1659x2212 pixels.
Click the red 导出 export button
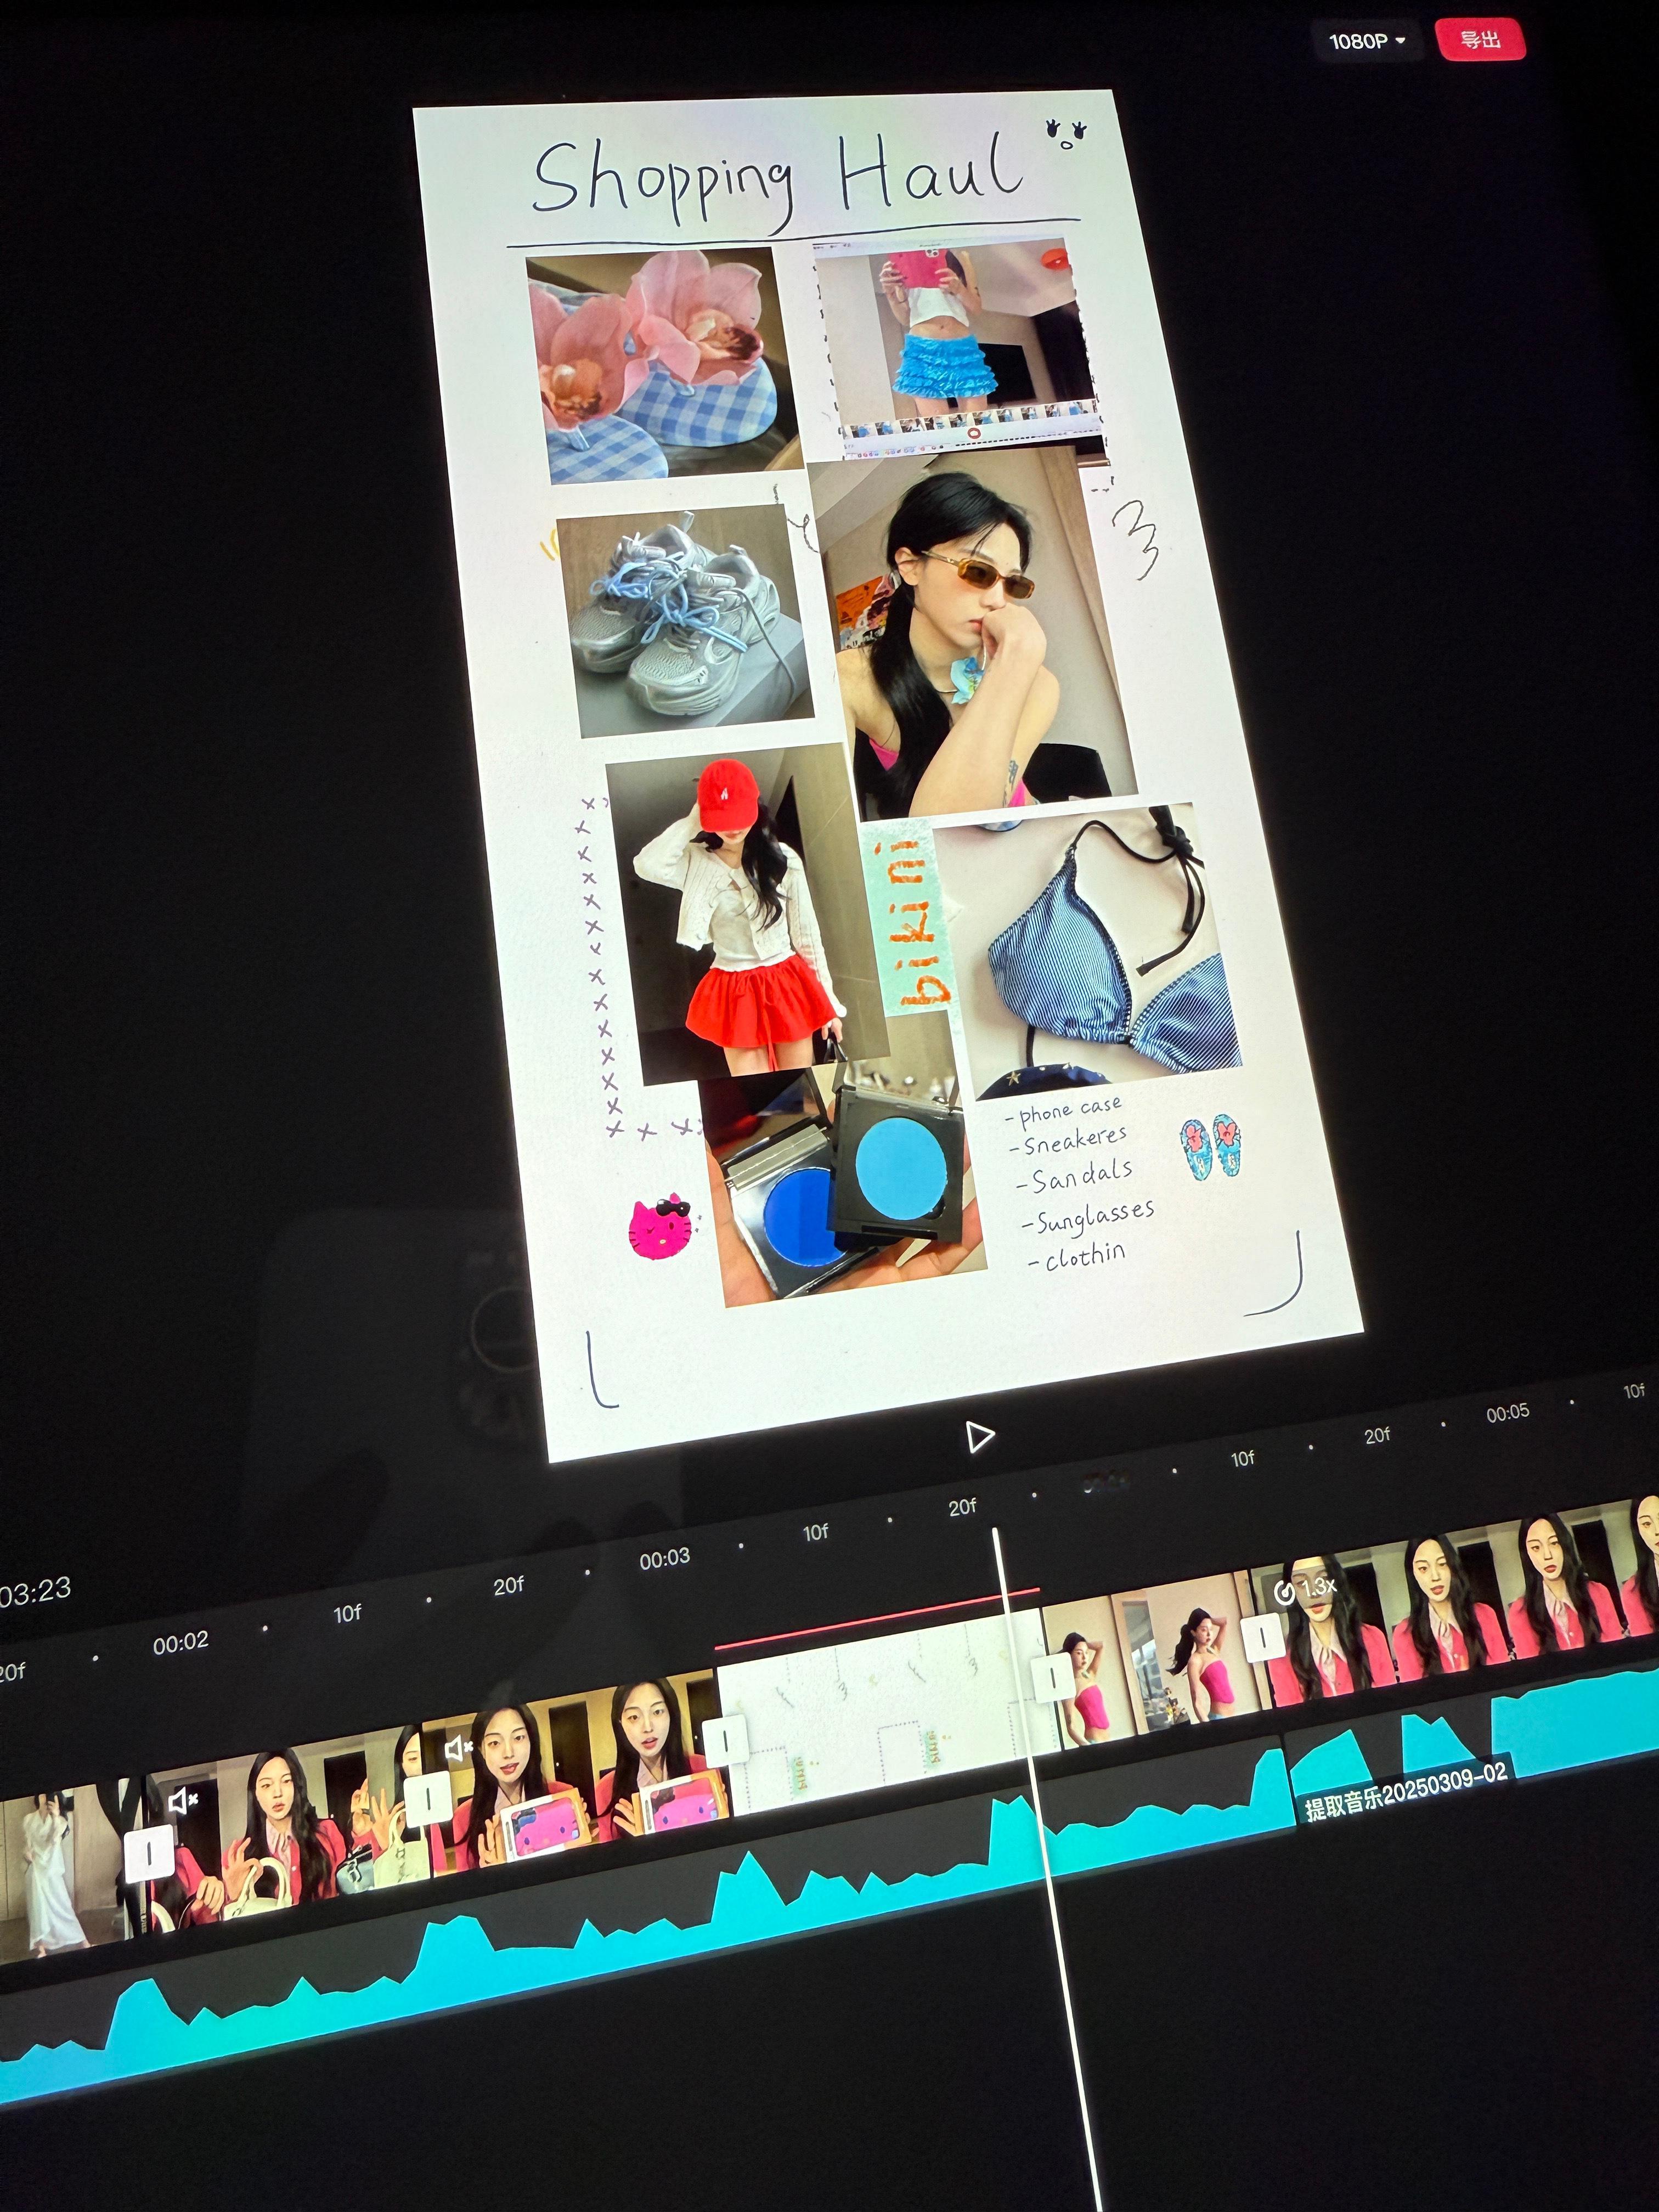coord(1480,39)
